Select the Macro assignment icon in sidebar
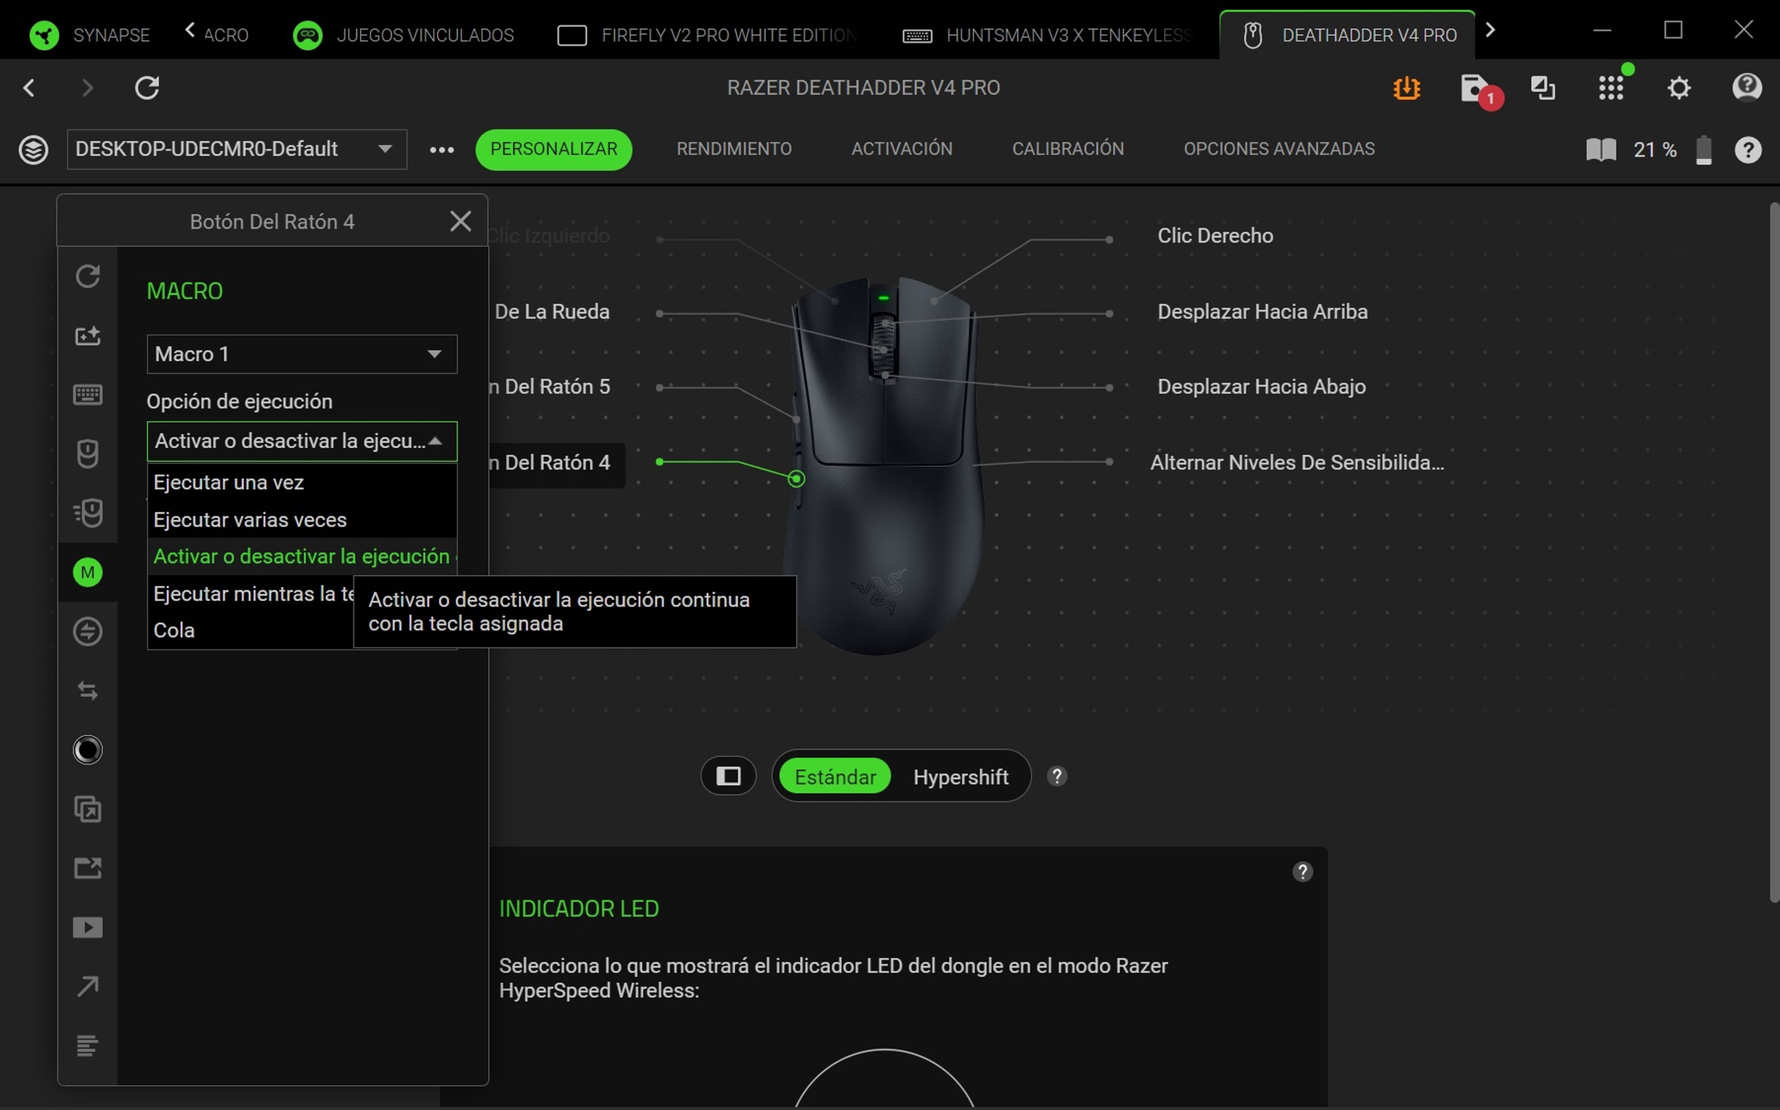Screen dimensions: 1780x1110 click(87, 573)
